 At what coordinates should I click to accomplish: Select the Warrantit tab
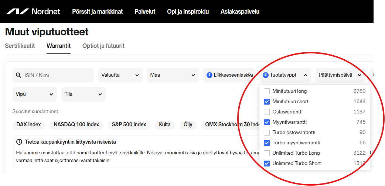click(x=59, y=46)
